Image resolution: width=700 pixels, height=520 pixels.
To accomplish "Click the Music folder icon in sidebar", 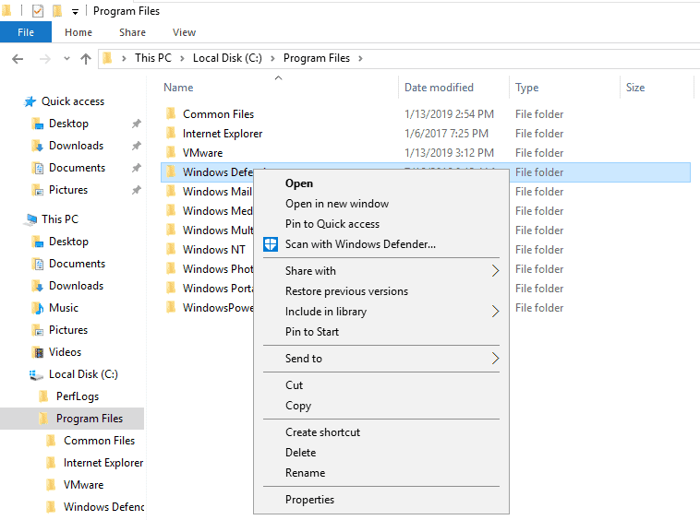I will 38,308.
